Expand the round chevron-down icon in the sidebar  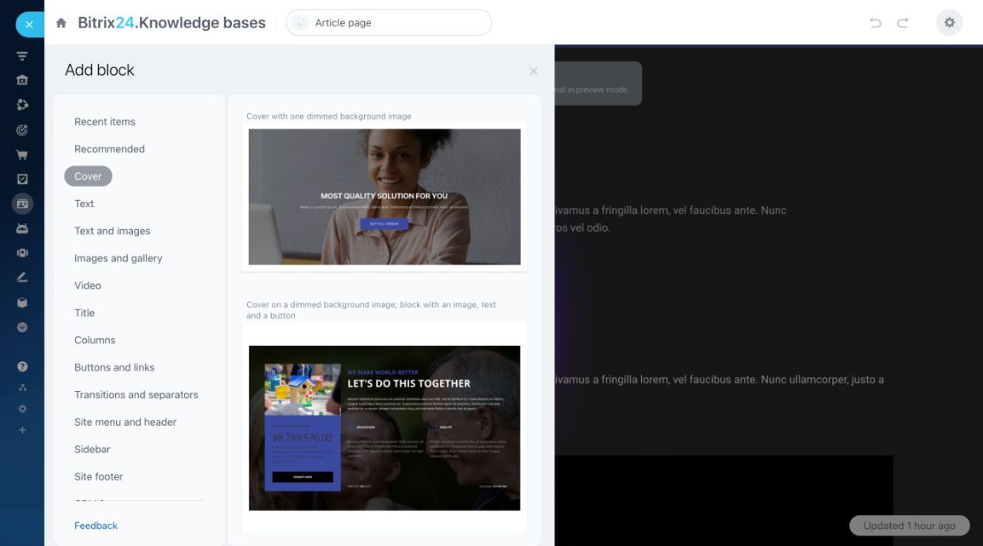tap(22, 327)
